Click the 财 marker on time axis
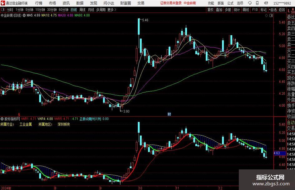295x190 pixels. pos(169,114)
